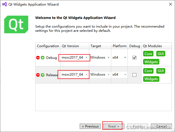Click the Configuration column header

[48, 46]
